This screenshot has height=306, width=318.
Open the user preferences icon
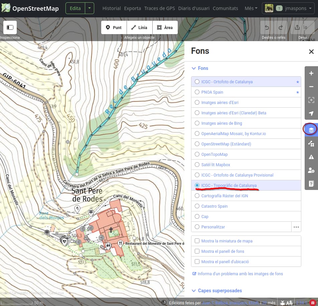pyautogui.click(x=311, y=170)
